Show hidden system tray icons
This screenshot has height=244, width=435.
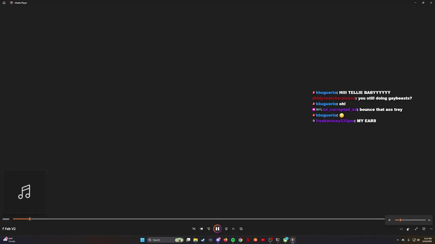pyautogui.click(x=398, y=240)
